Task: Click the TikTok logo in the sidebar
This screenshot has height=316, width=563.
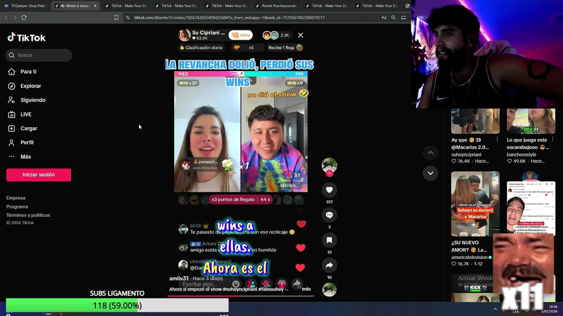Action: click(26, 38)
